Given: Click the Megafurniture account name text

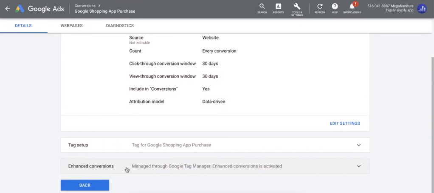Looking at the screenshot, I should click(x=402, y=6).
